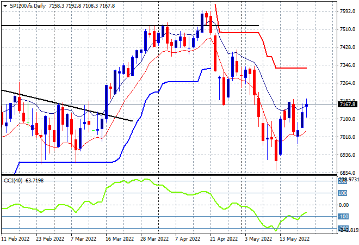Select the CCI 100 level label
The image size is (359, 245).
(343, 193)
